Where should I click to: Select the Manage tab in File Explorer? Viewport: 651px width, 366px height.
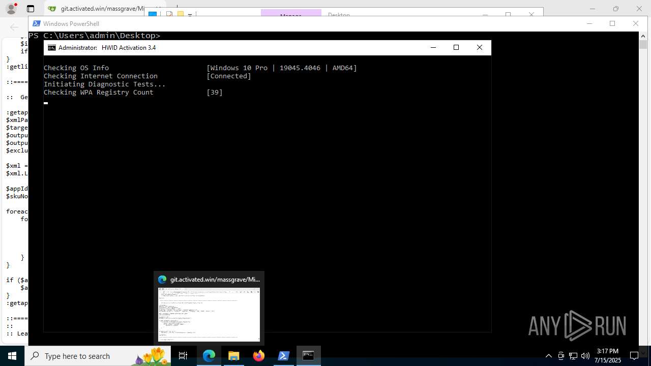click(291, 13)
